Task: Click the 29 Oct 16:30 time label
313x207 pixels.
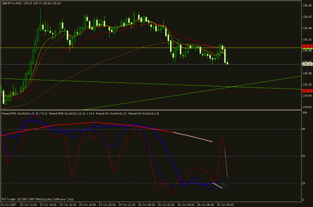Action: pyautogui.click(x=68, y=204)
